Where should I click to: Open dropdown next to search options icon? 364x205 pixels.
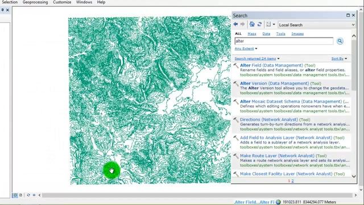click(274, 24)
